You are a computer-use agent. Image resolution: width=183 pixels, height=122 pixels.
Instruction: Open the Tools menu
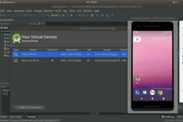point(72,11)
